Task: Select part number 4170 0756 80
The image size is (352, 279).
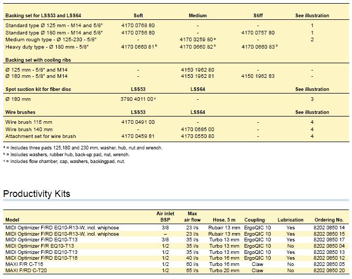Action: pos(138,32)
